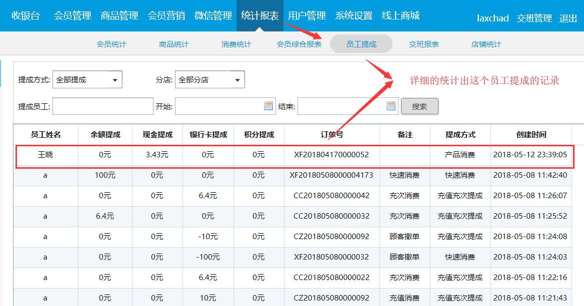Open the 会员统计 tab
The height and width of the screenshot is (306, 584).
click(x=111, y=44)
